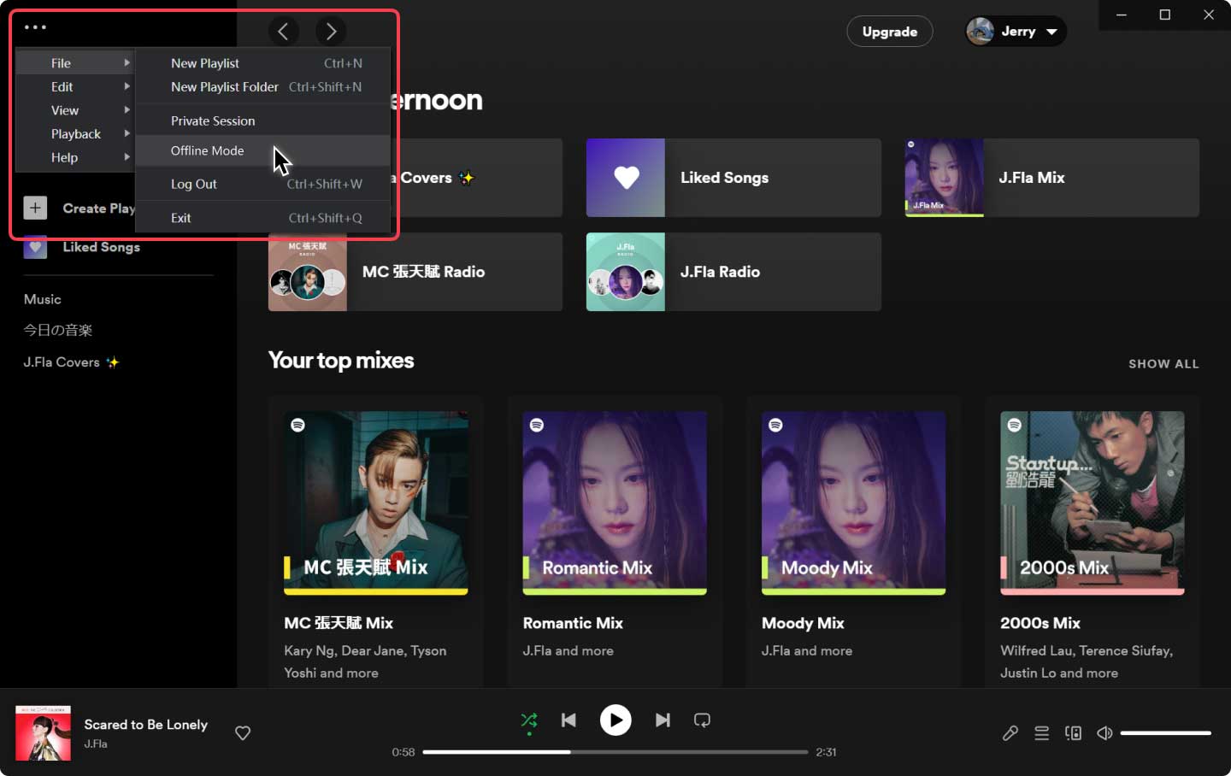1231x776 pixels.
Task: Open the MC 張天賦 Mix cover art
Action: click(376, 503)
